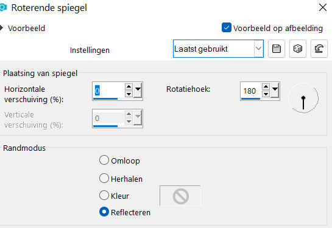Select the Herhalen edge mode
The image size is (332, 228).
click(x=104, y=178)
